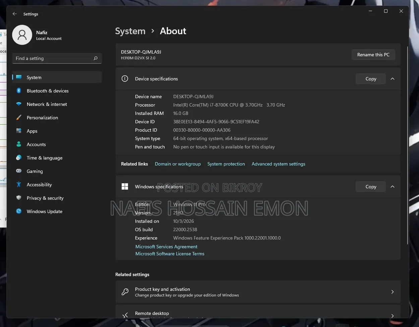Open Personalization settings
The width and height of the screenshot is (419, 327).
57,118
